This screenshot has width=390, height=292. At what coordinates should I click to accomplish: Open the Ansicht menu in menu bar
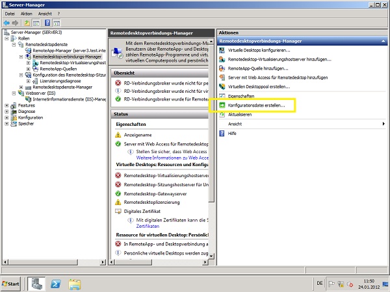45,14
